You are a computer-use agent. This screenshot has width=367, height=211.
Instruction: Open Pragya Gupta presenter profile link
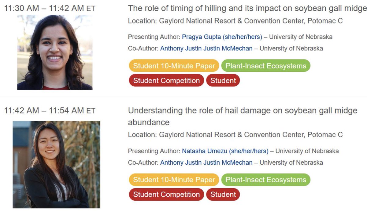click(222, 37)
